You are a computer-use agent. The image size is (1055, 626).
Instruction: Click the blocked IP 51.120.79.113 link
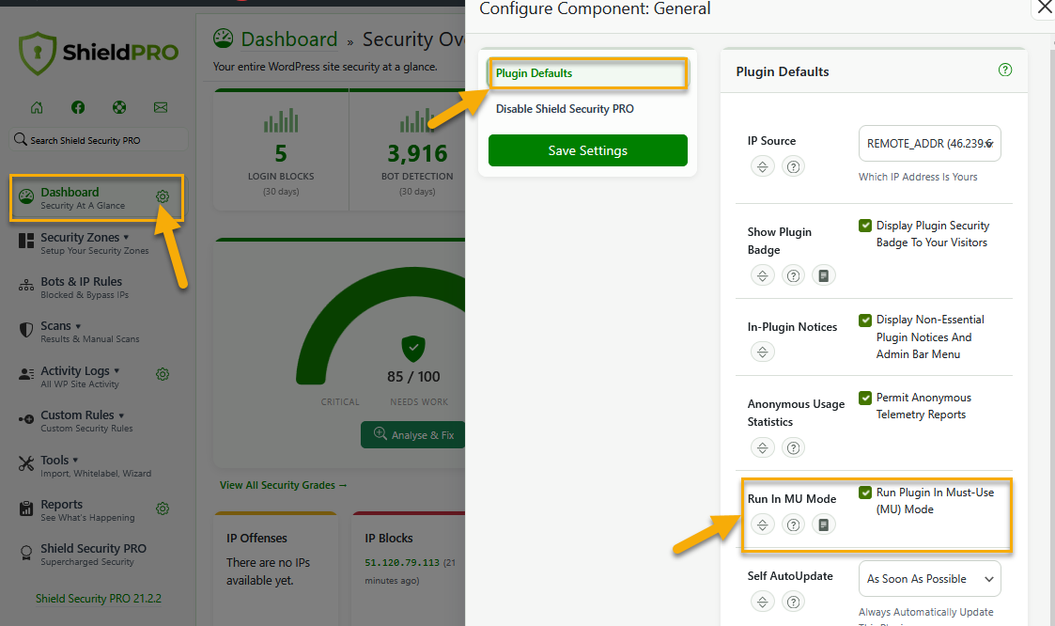point(402,563)
